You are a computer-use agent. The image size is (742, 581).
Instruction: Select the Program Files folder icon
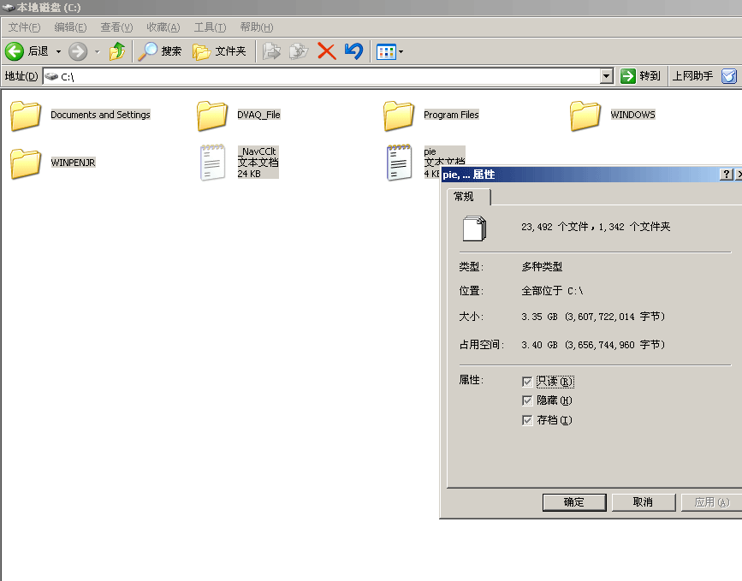tap(399, 116)
